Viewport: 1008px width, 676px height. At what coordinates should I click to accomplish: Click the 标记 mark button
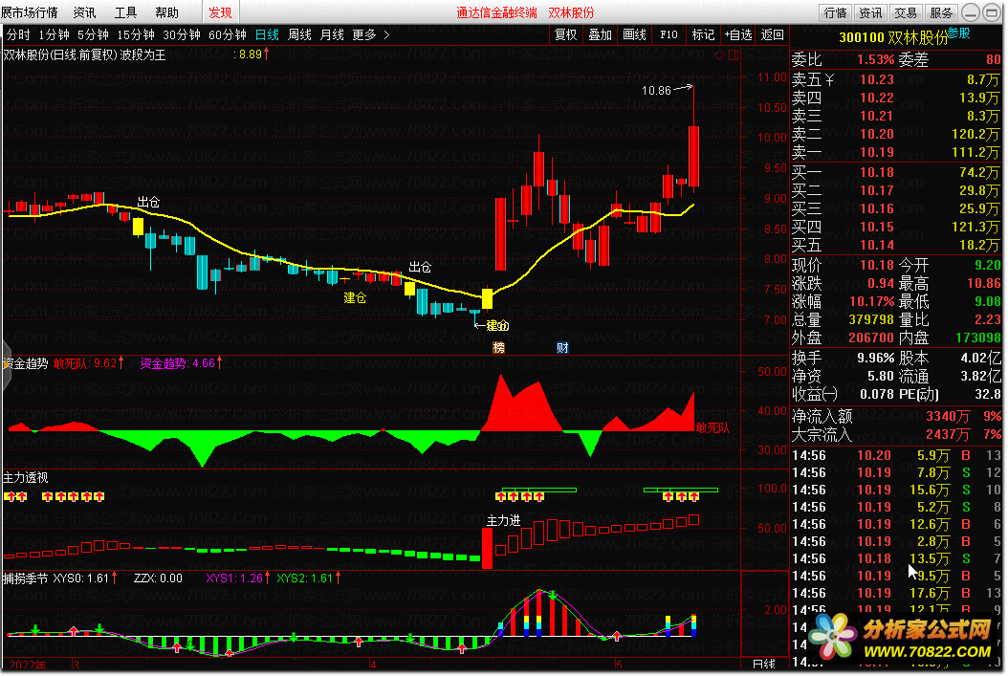703,34
